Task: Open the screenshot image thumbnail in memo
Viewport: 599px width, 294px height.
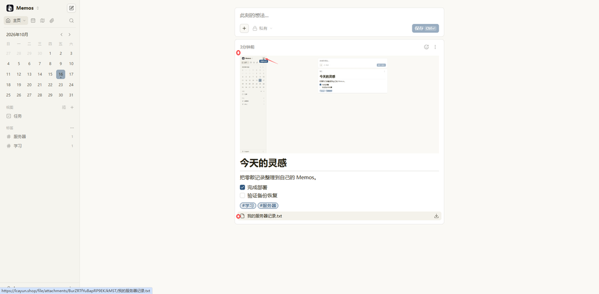Action: pyautogui.click(x=339, y=104)
